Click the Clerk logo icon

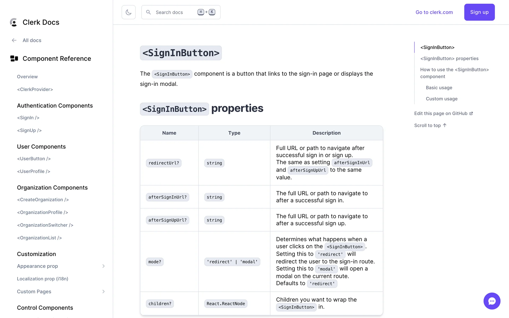point(14,22)
